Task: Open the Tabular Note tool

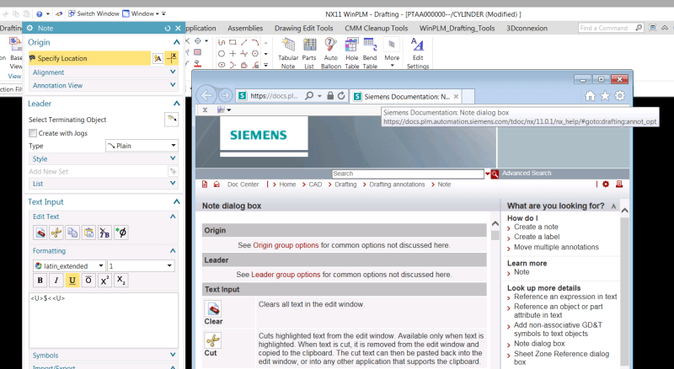Action: coord(288,53)
